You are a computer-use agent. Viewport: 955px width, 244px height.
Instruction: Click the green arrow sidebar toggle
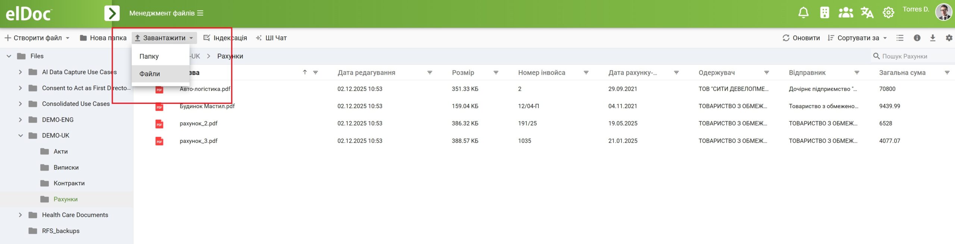tap(112, 13)
